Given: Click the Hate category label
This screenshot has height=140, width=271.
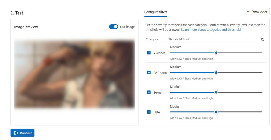Looking at the screenshot, I should pyautogui.click(x=157, y=112).
